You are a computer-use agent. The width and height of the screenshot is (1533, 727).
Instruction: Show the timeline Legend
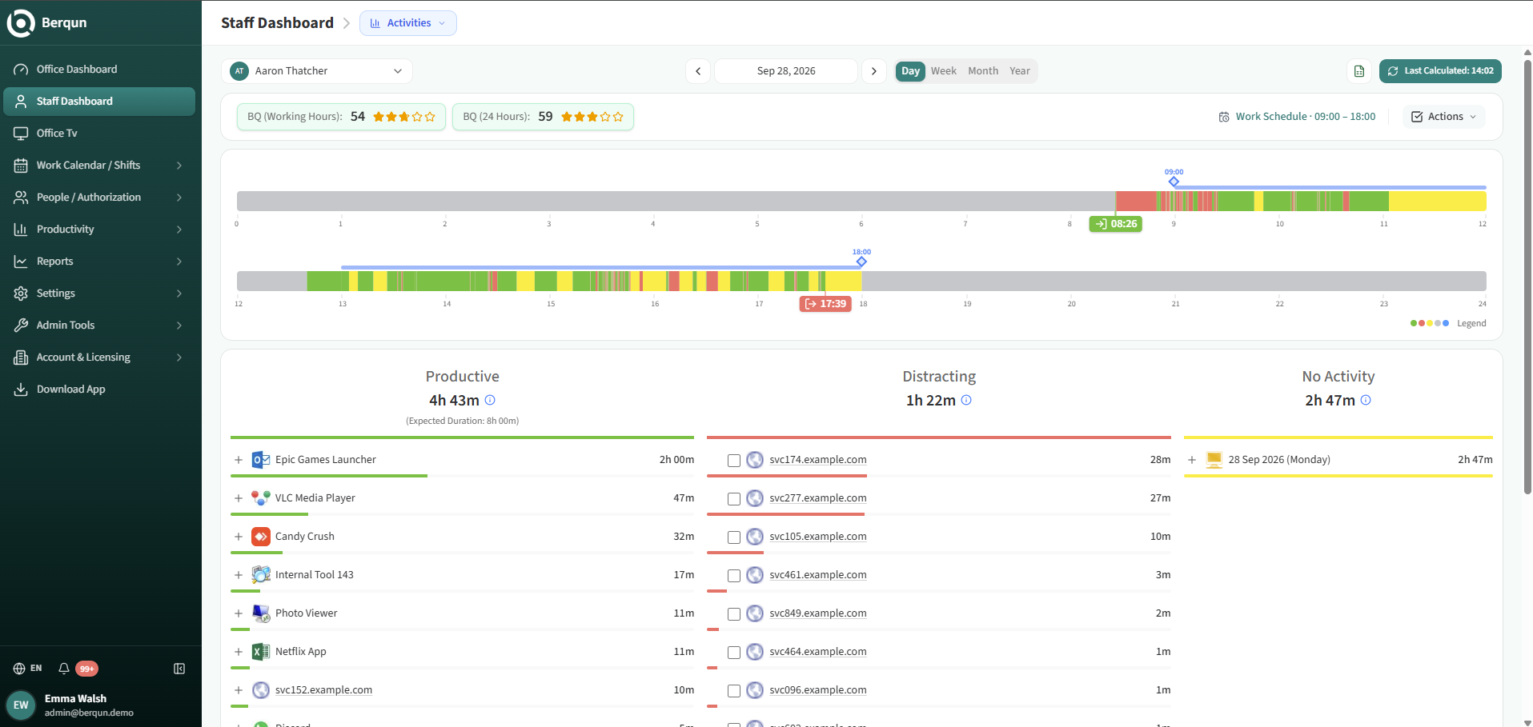coord(1448,323)
